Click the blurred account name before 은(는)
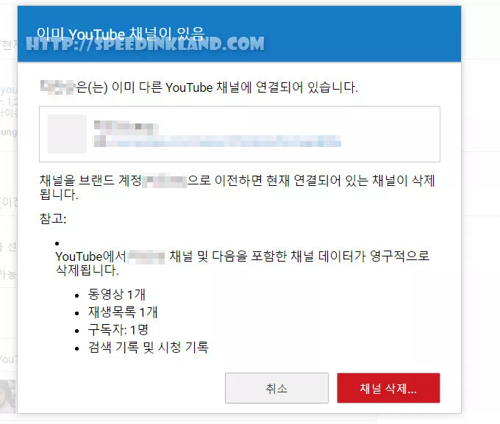Viewport: 500px width, 424px height. [x=57, y=87]
